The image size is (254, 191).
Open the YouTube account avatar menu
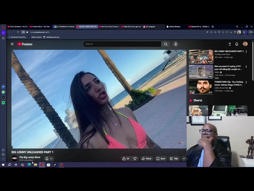[245, 44]
